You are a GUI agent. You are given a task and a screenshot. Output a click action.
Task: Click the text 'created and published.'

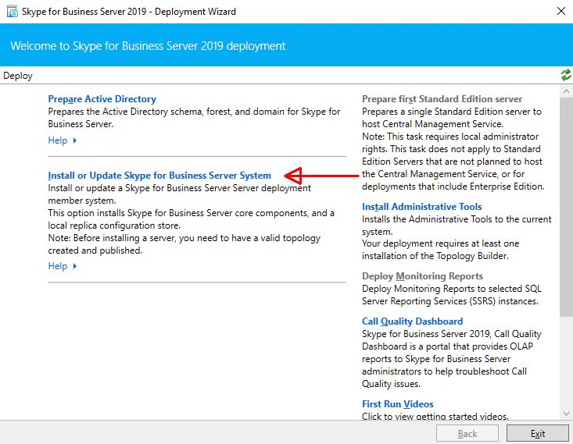(x=95, y=250)
